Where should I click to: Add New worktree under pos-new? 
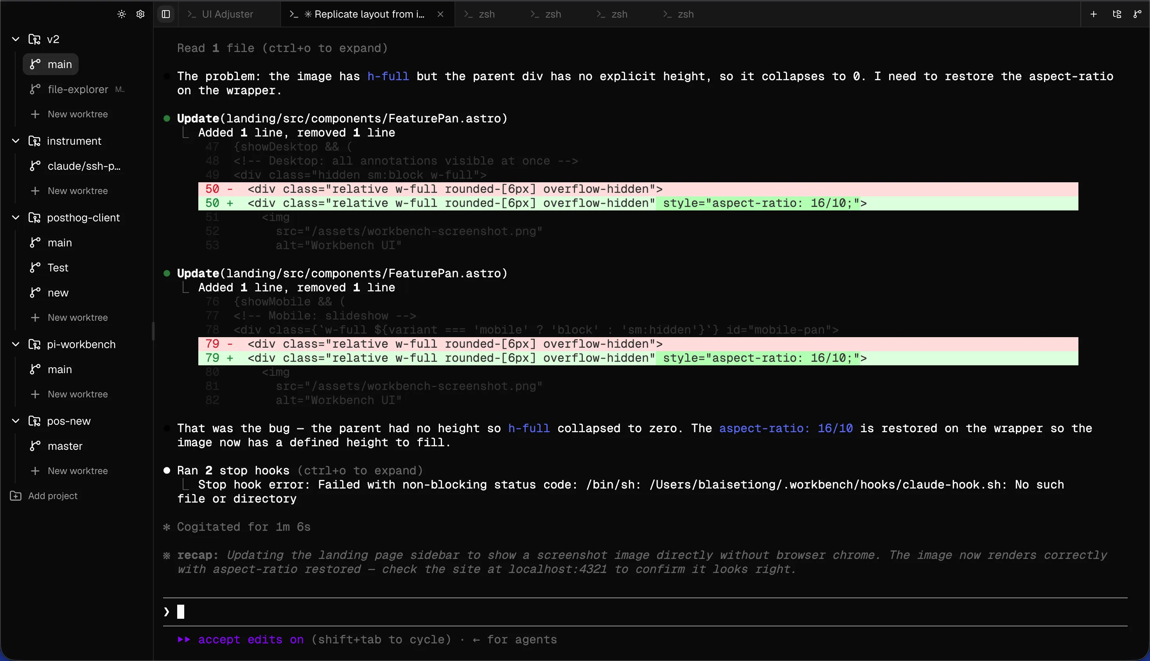[70, 471]
